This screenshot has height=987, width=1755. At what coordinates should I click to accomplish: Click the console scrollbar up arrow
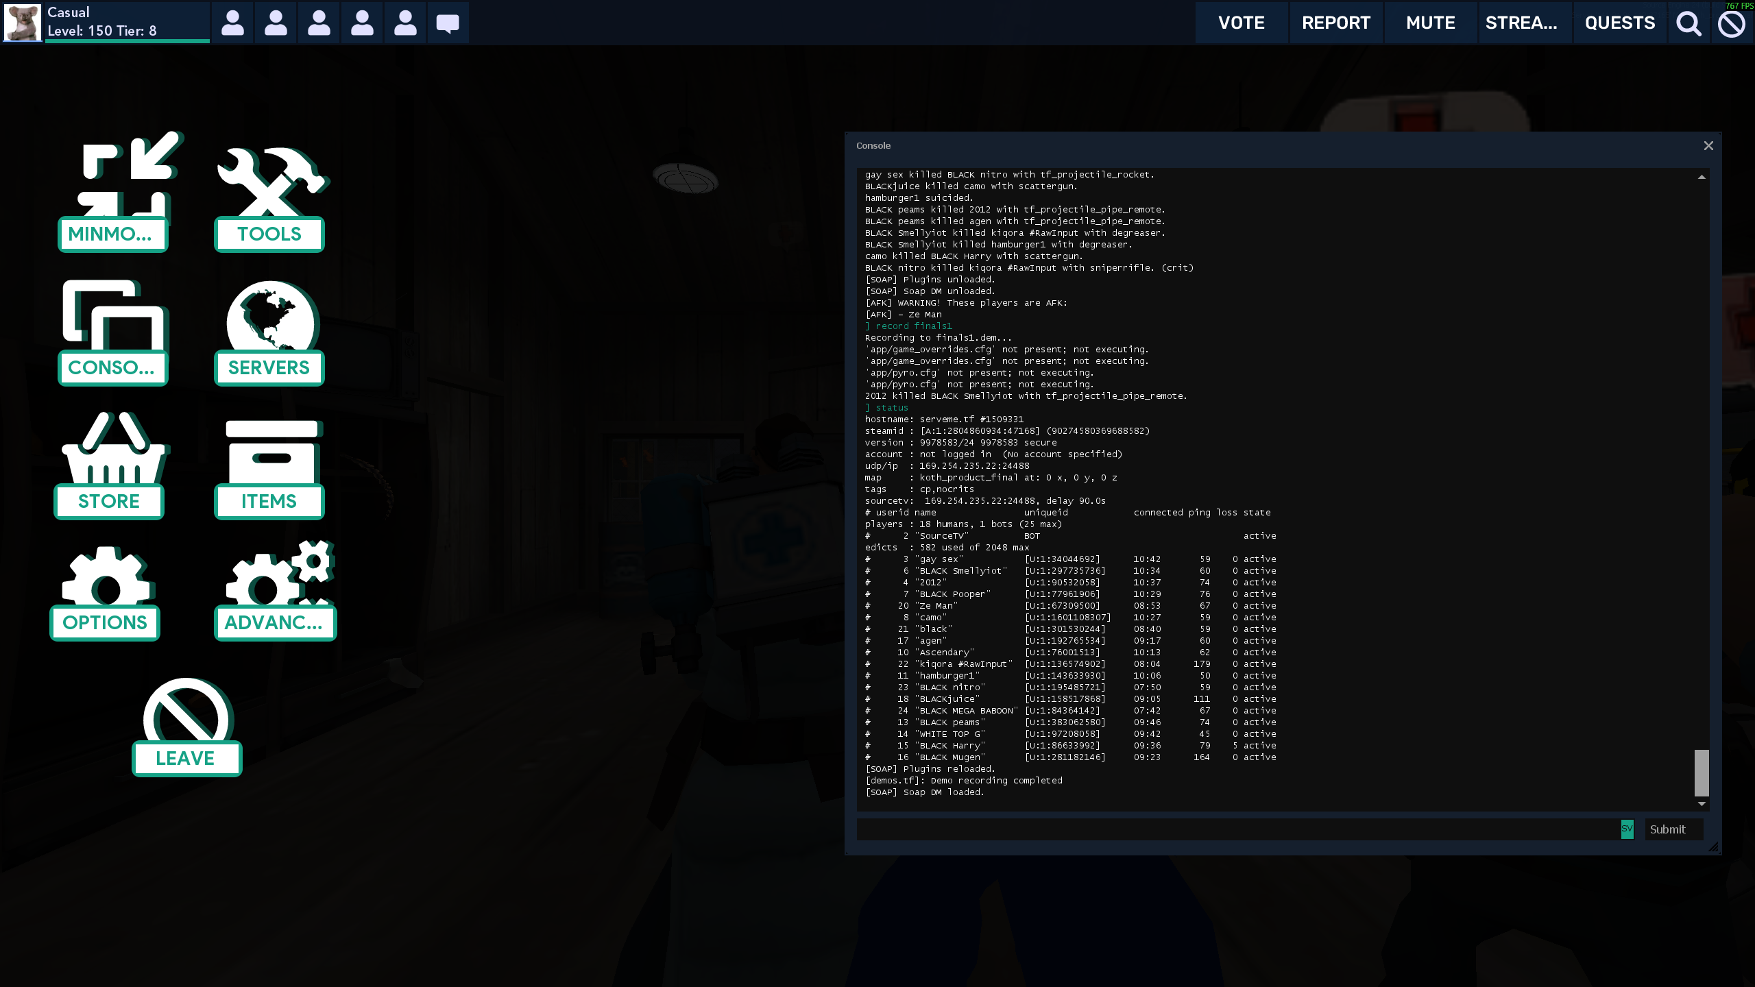click(1702, 177)
